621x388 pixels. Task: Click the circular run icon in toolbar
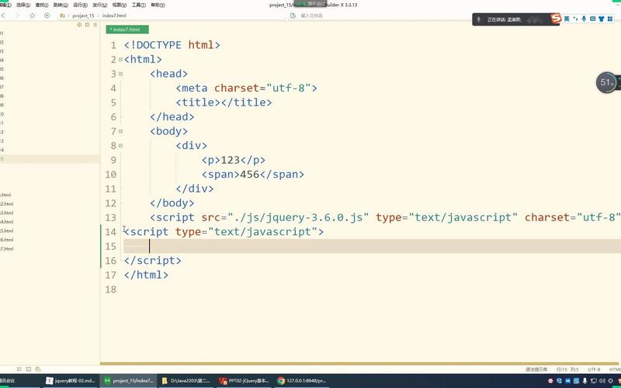click(x=47, y=16)
